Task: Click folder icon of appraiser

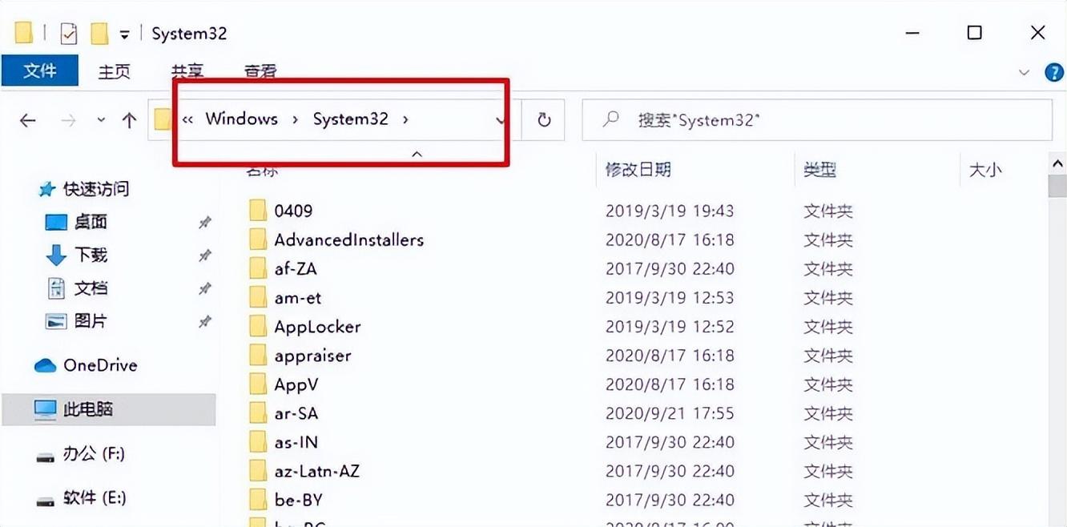Action: pyautogui.click(x=257, y=355)
